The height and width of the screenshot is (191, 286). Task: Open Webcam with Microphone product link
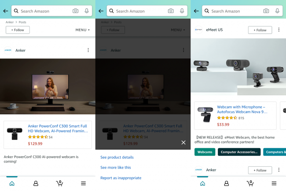coord(242,109)
